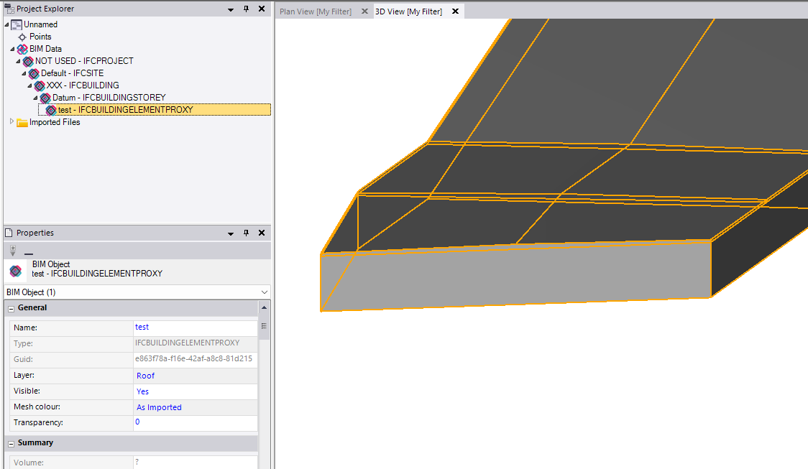Close the Project Explorer panel
This screenshot has width=808, height=469.
click(x=262, y=9)
